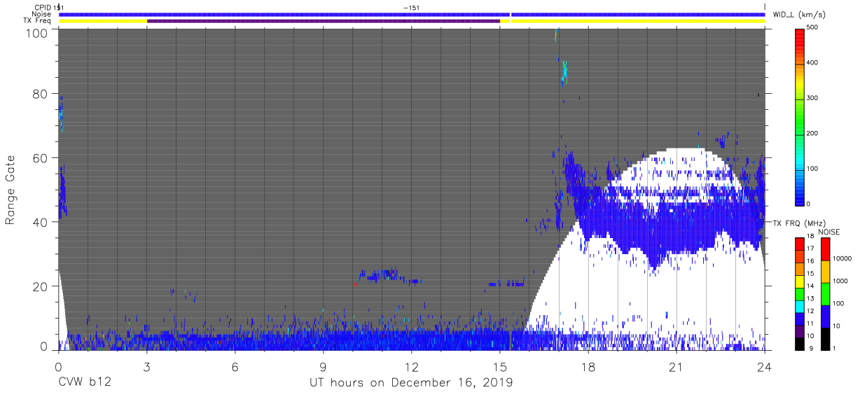Screen dimensions: 860x397
Task: Click the 11 label on TX FRQ legend
Action: 809,324
